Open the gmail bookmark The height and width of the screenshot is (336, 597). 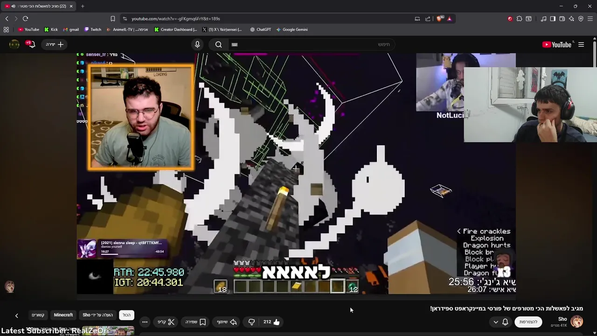71,29
